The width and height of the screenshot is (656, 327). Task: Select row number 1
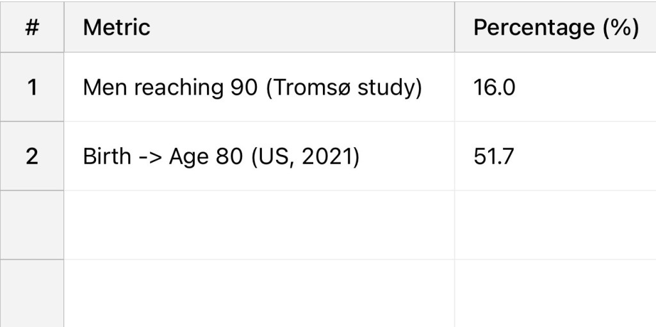pos(32,87)
